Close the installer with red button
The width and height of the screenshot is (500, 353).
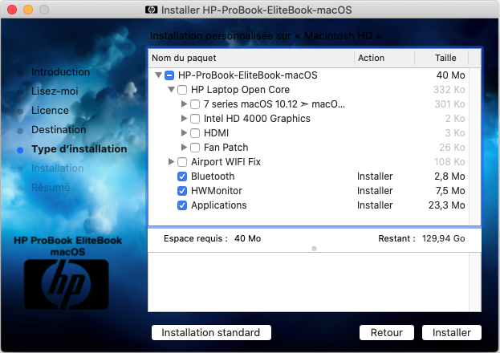(x=12, y=10)
